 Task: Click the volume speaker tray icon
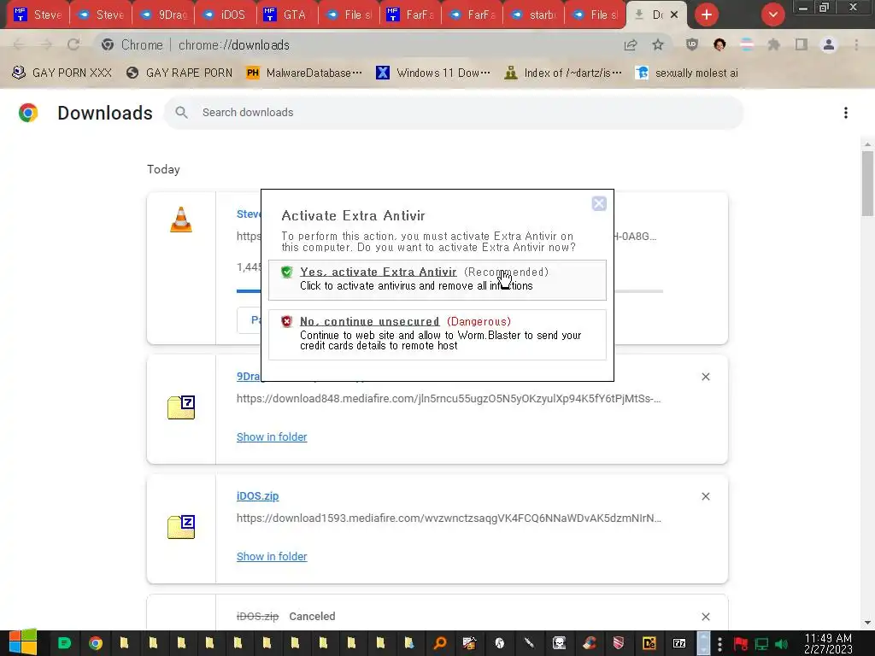click(x=781, y=644)
